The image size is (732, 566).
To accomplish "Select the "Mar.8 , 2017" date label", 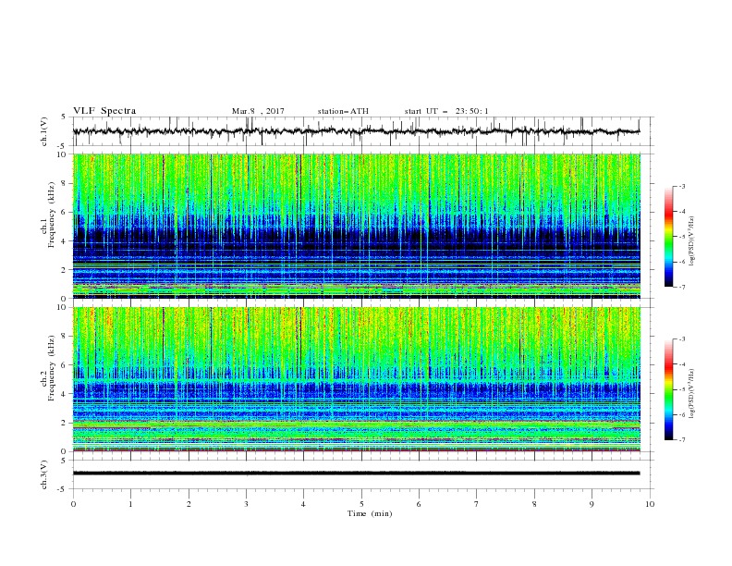I will [x=258, y=111].
